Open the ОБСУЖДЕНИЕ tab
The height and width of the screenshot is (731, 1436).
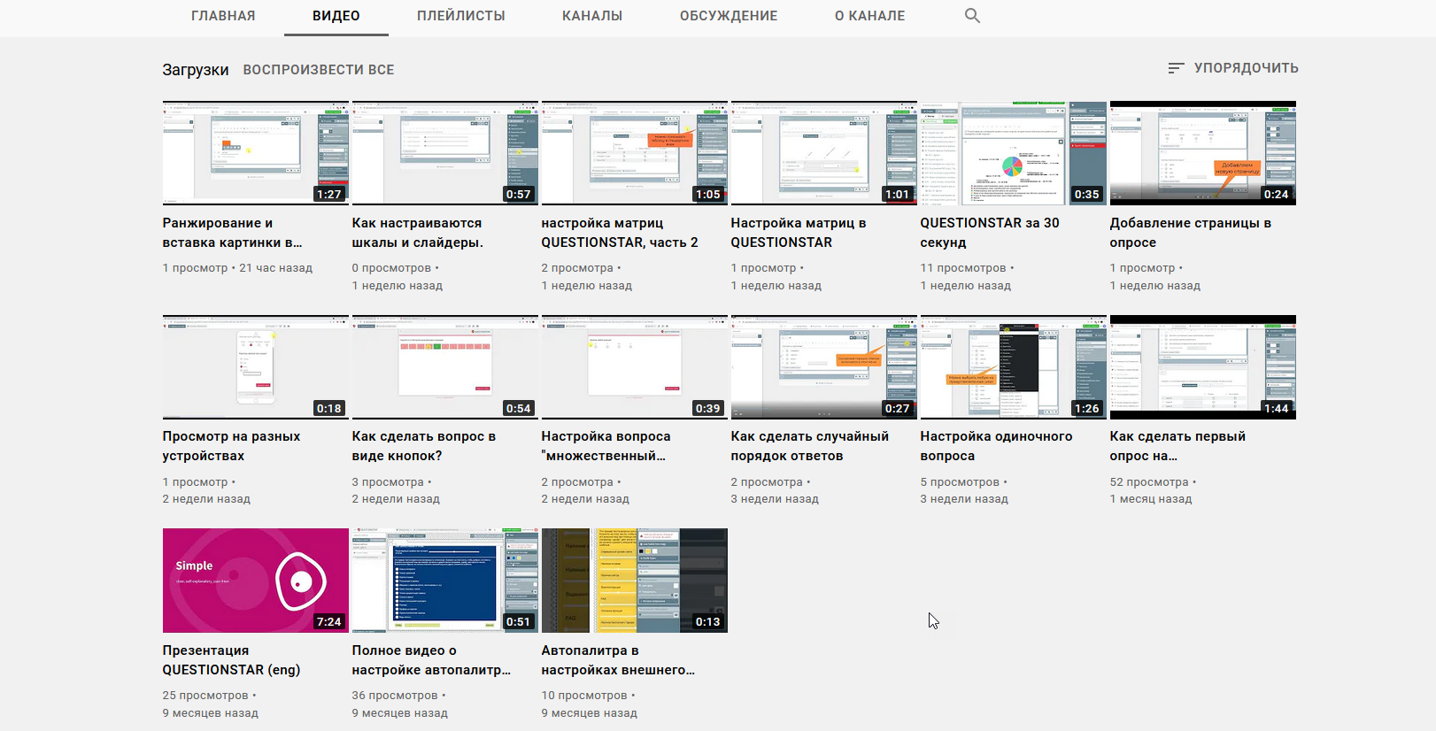click(729, 16)
